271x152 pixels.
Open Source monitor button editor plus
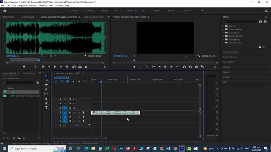click(x=105, y=67)
